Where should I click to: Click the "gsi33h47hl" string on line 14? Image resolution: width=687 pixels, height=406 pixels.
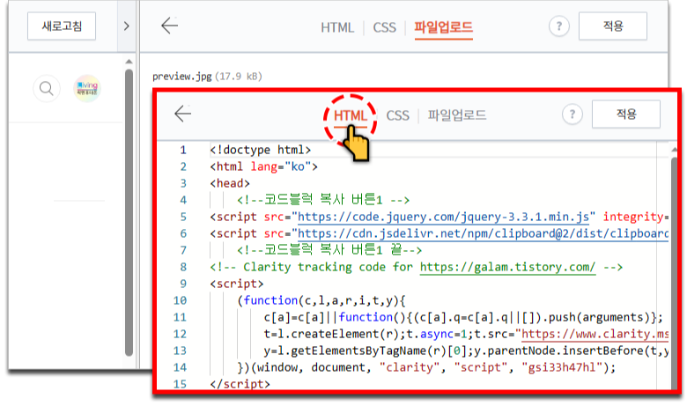(x=562, y=367)
